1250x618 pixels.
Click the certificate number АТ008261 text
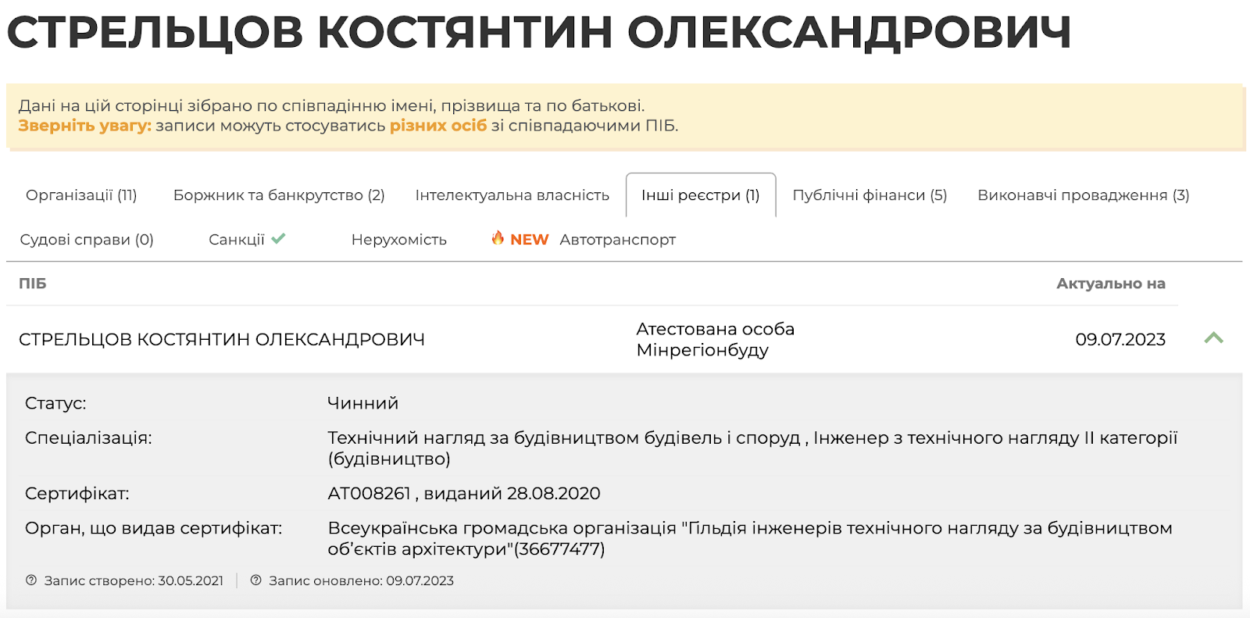(369, 494)
